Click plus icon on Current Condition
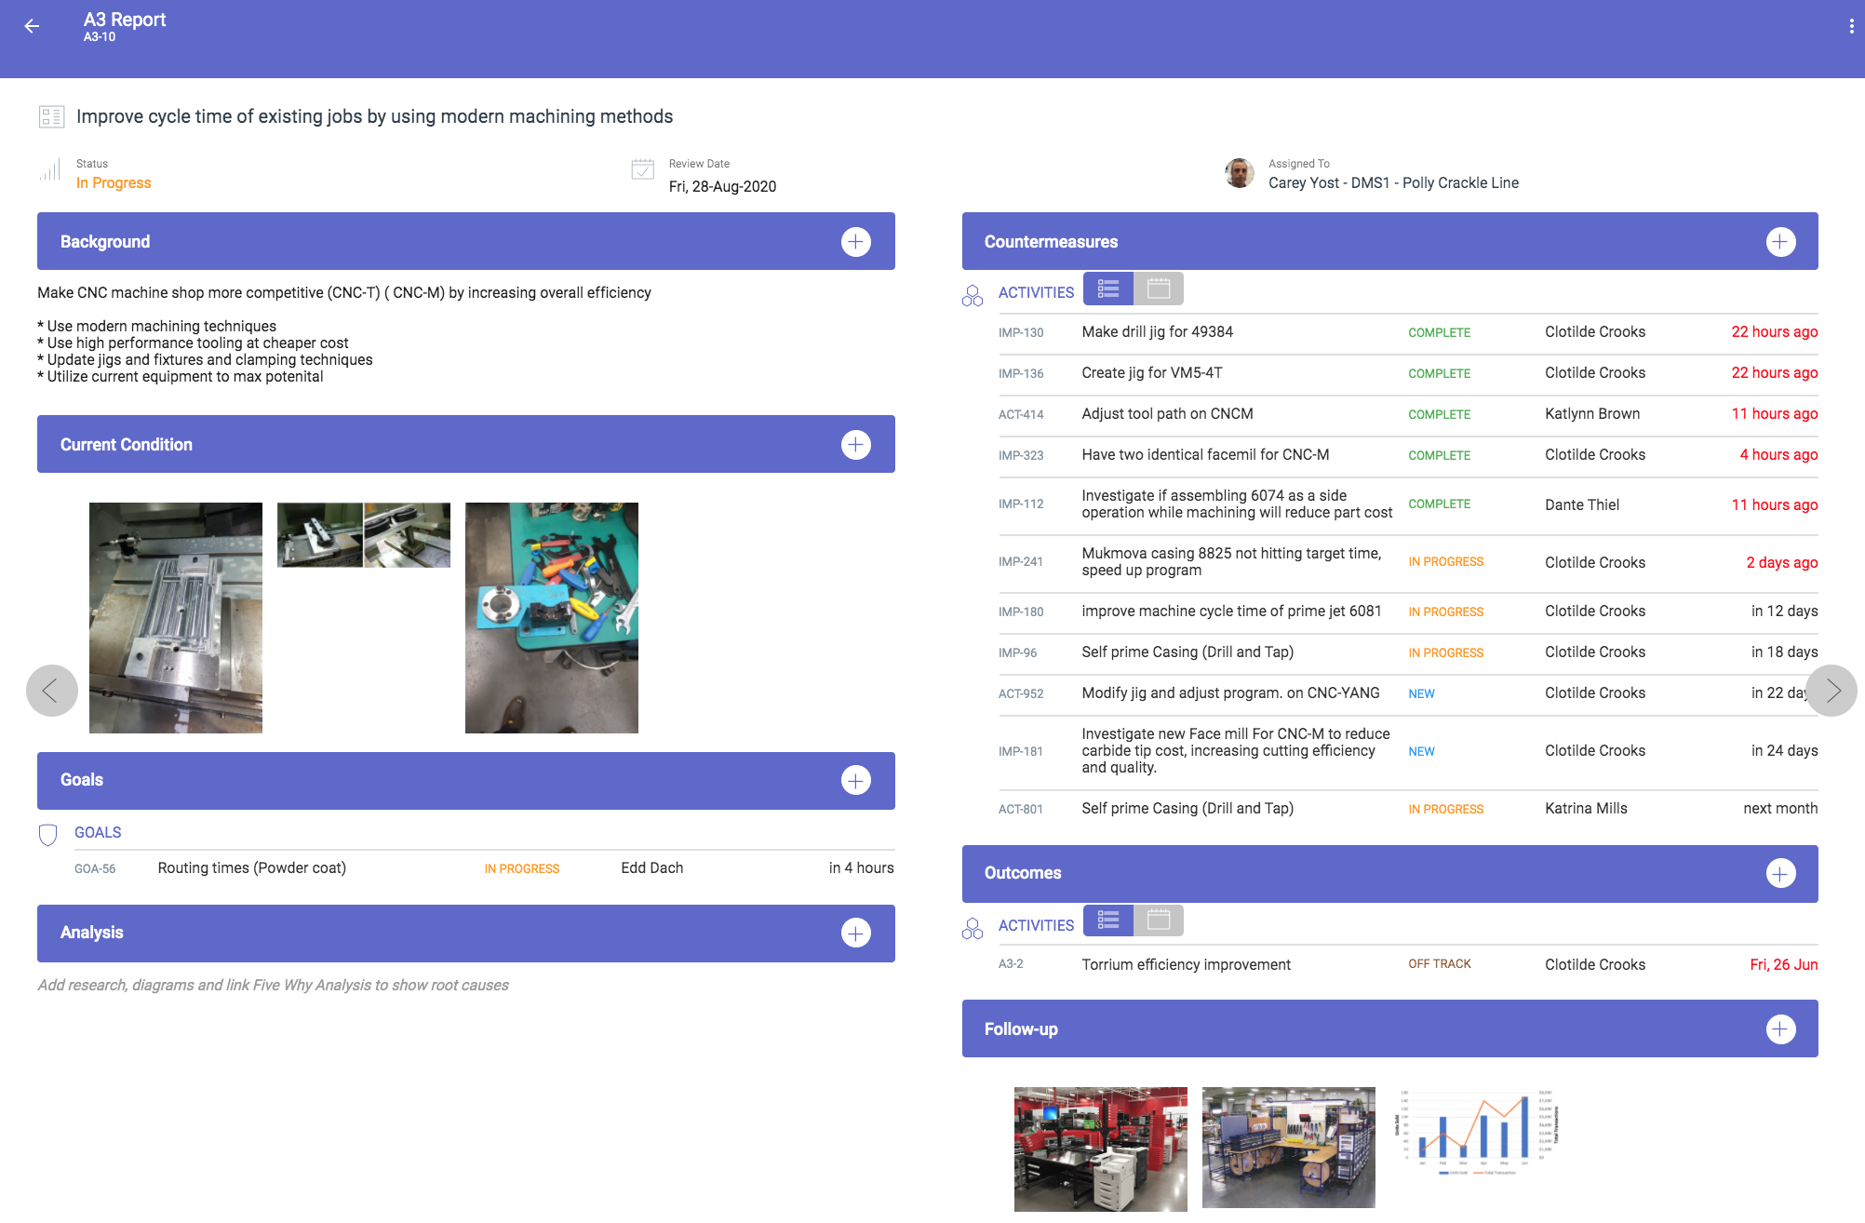Image resolution: width=1865 pixels, height=1223 pixels. click(855, 445)
